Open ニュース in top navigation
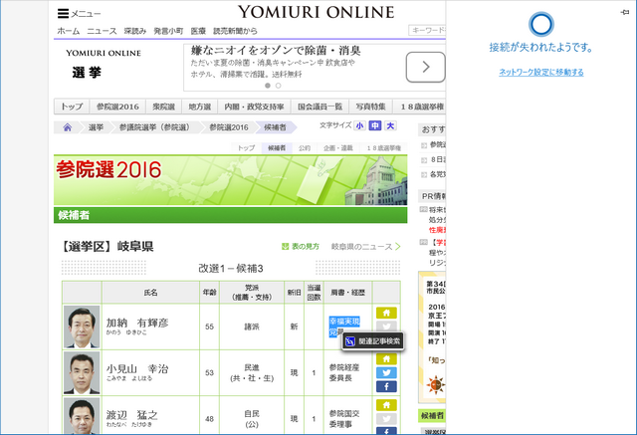Viewport: 637px width, 435px height. coord(102,31)
